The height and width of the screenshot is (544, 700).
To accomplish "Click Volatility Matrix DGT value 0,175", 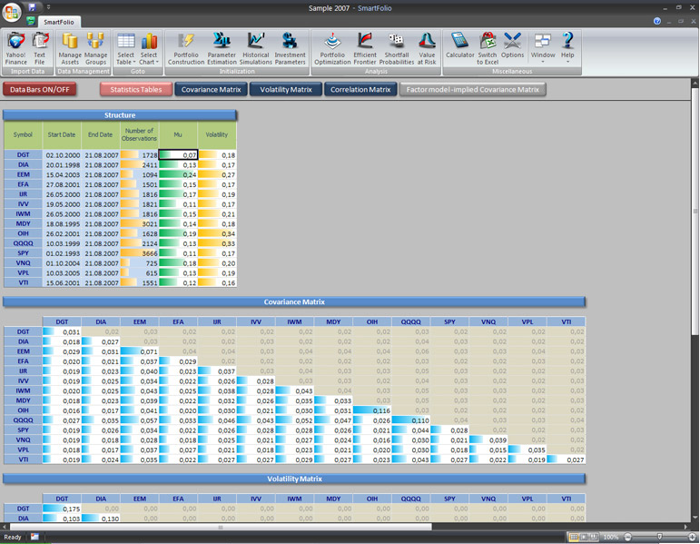I will tap(62, 509).
